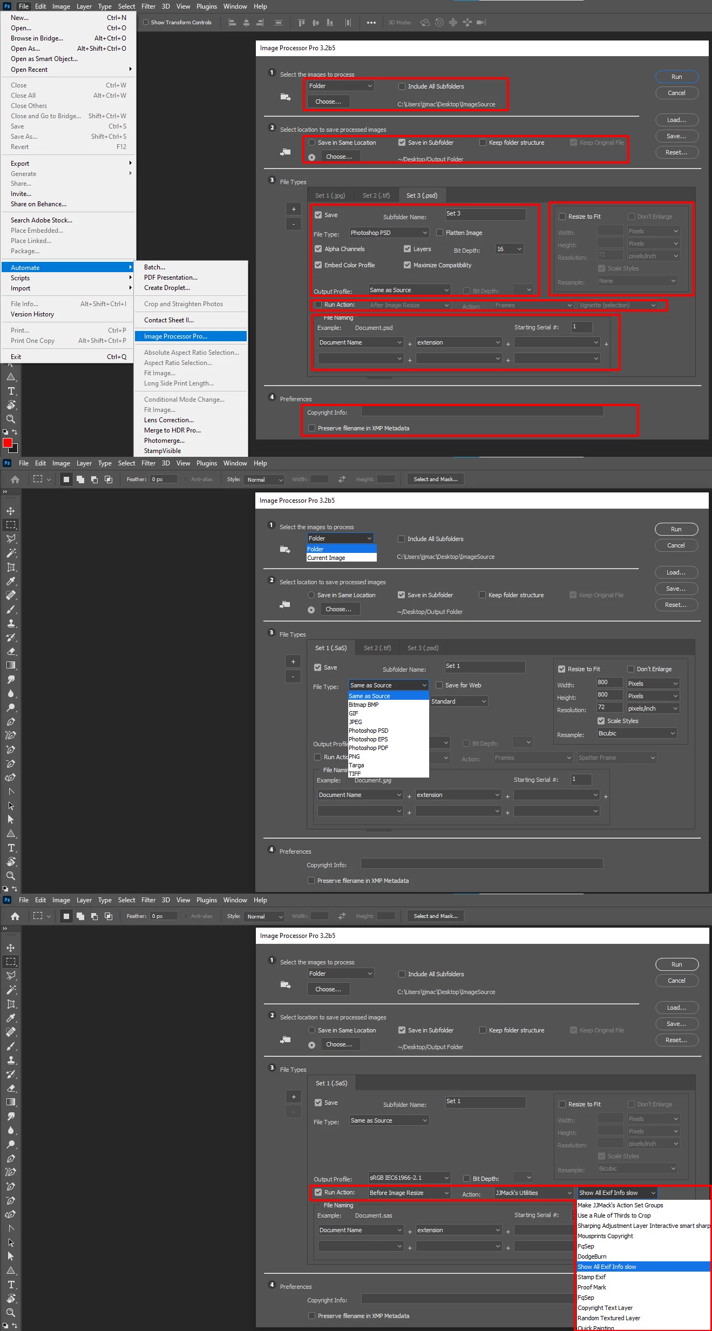Open the Spatter Frame action dropdown
The image size is (712, 1331).
[x=617, y=758]
